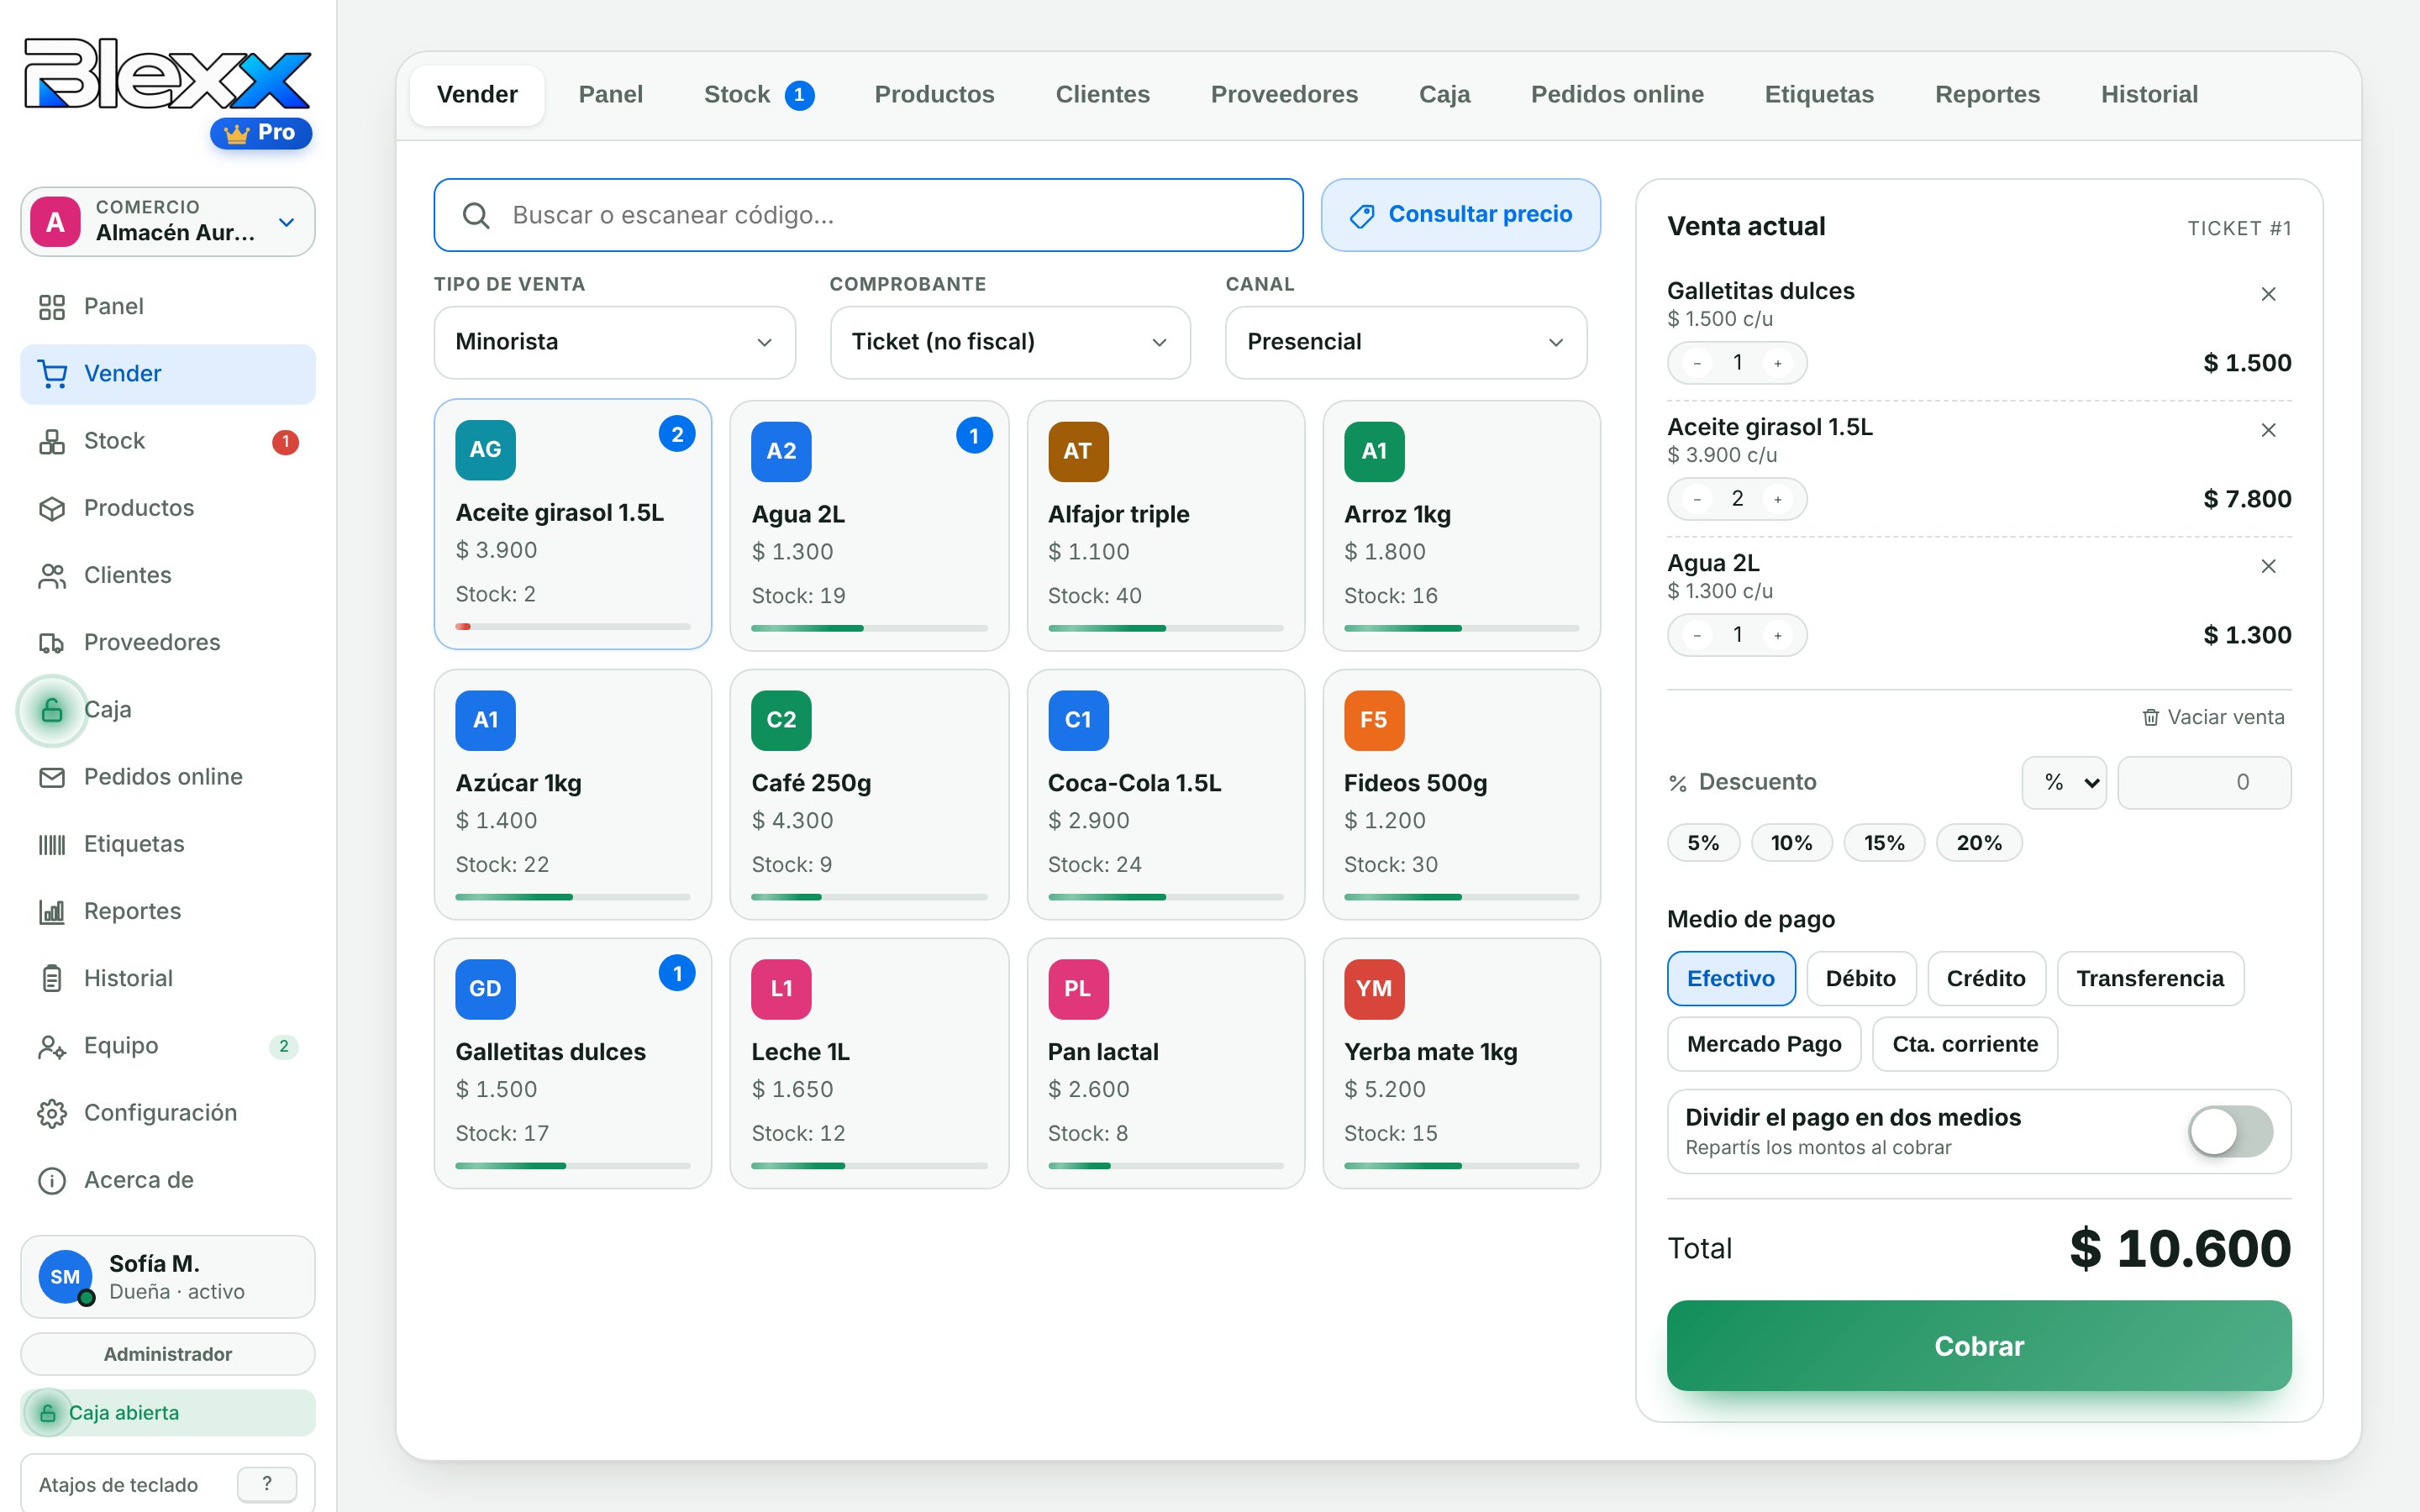Click the Clientes people icon in sidebar
2420x1512 pixels.
(52, 575)
